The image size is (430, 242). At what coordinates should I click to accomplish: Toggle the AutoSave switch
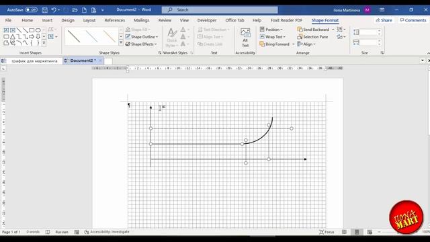coord(32,10)
